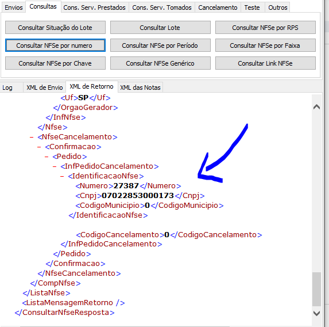Image resolution: width=329 pixels, height=327 pixels.
Task: Switch to Cons. Serv. Tomados tab
Action: tap(162, 7)
